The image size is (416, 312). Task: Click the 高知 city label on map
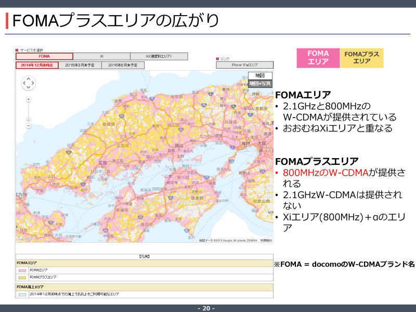click(x=159, y=216)
